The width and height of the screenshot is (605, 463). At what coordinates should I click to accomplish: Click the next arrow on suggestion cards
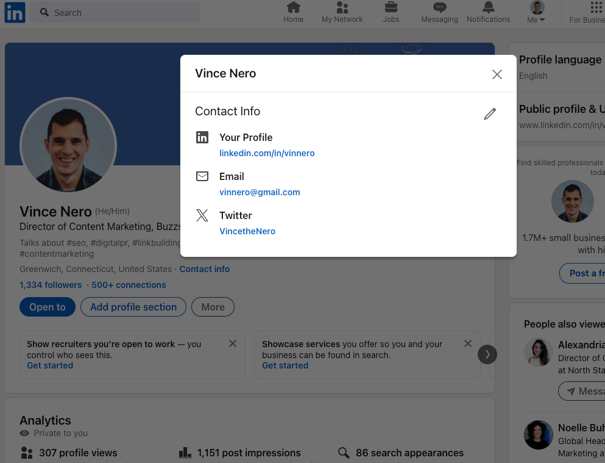pos(487,354)
